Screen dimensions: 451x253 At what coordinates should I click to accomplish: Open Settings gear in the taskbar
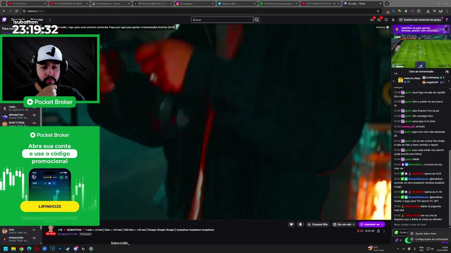[91, 249]
